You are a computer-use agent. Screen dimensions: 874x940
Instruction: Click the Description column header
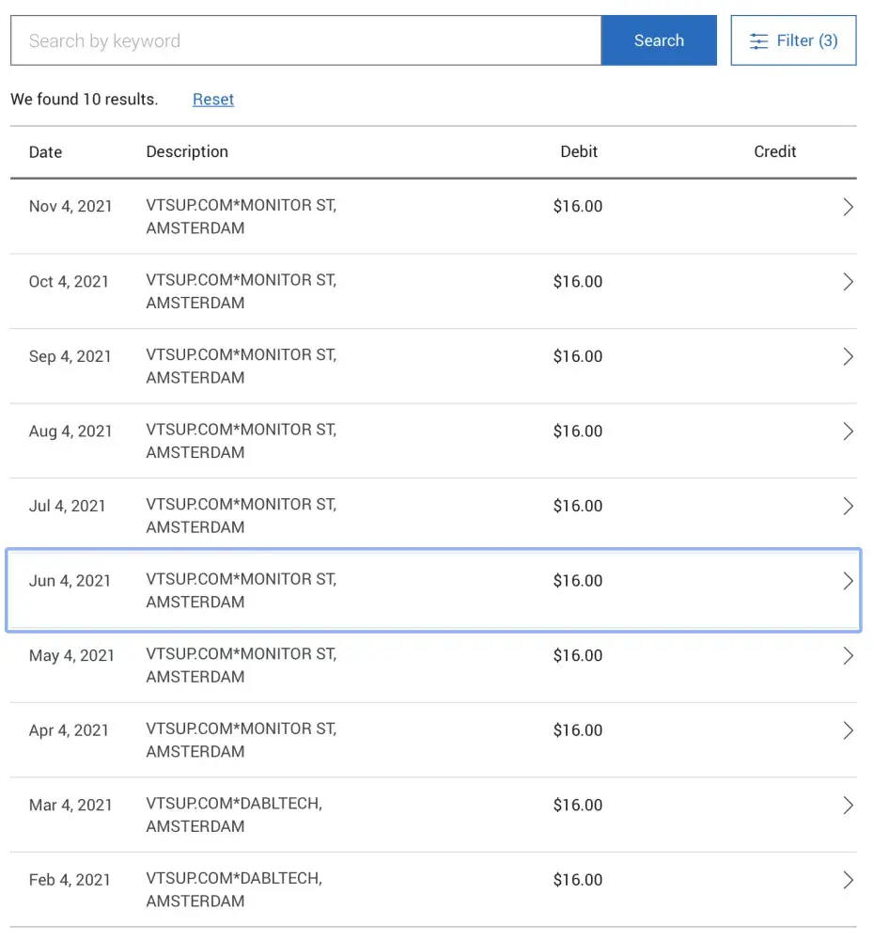pyautogui.click(x=187, y=152)
